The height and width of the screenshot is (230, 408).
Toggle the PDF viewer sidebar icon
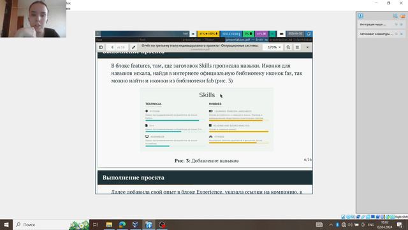[x=101, y=47]
